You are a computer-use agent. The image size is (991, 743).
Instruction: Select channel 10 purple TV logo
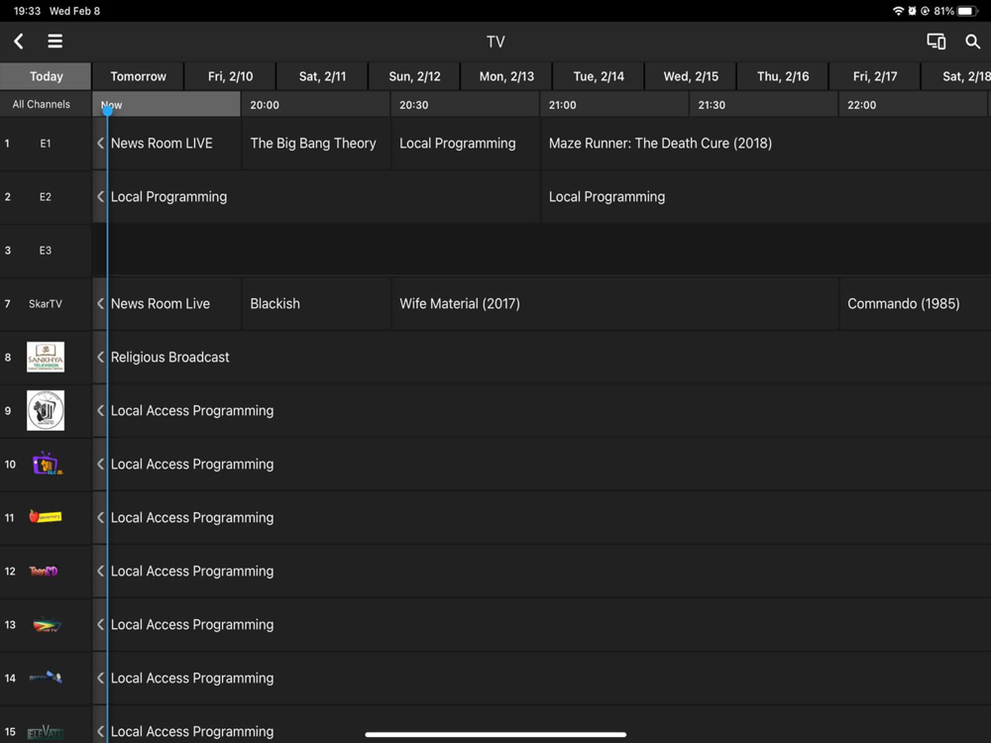coord(48,464)
